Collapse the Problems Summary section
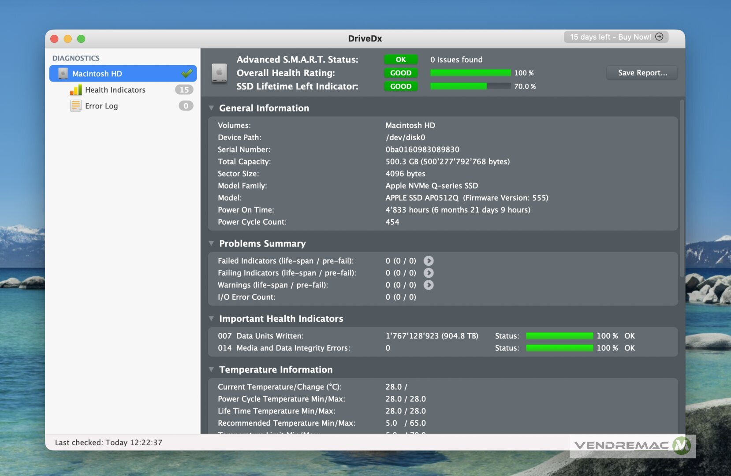This screenshot has height=476, width=731. [x=212, y=243]
